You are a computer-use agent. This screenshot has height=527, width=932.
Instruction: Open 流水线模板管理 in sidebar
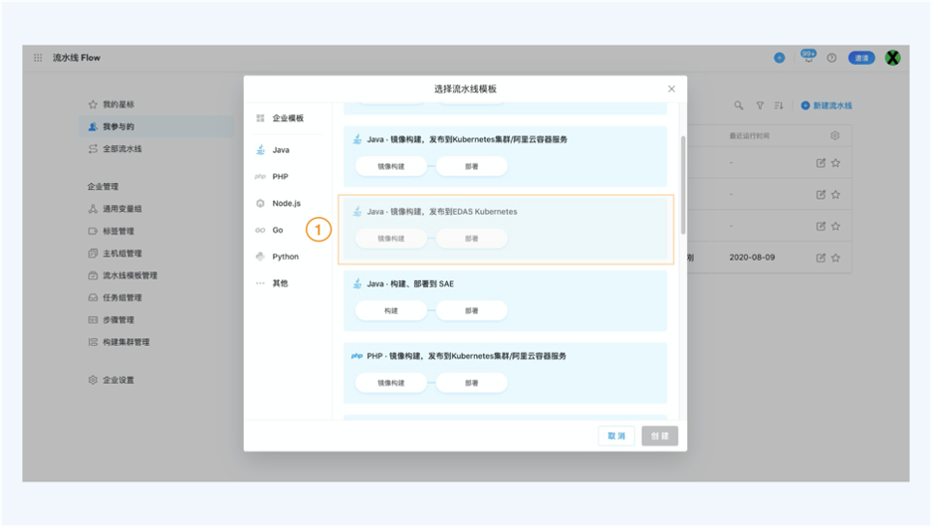(129, 275)
